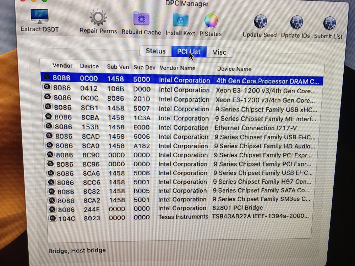Select the 'Ethernet Connection I217-V' device name
Viewport: 355px width, 266px height.
tap(255, 128)
